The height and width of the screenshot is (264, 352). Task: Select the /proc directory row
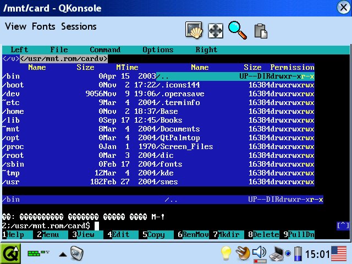pyautogui.click(x=79, y=147)
